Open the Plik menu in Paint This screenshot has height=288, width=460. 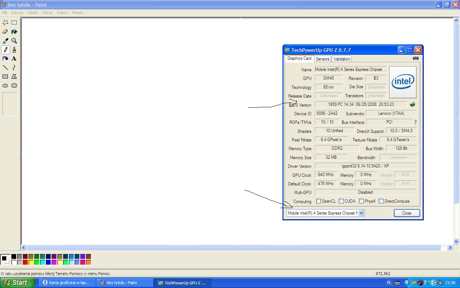[5, 13]
